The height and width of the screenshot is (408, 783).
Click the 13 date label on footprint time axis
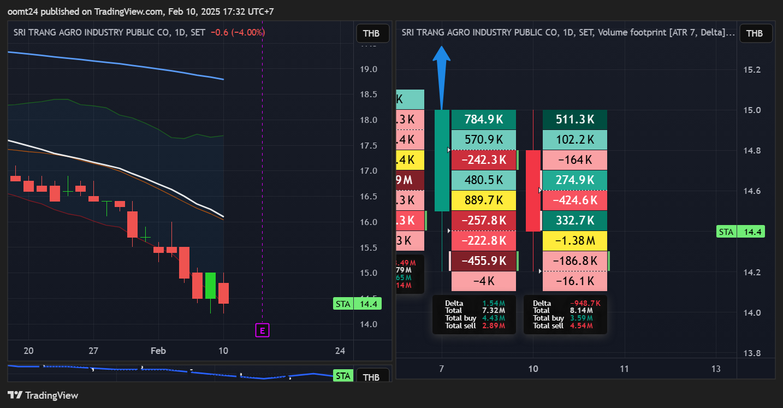716,369
